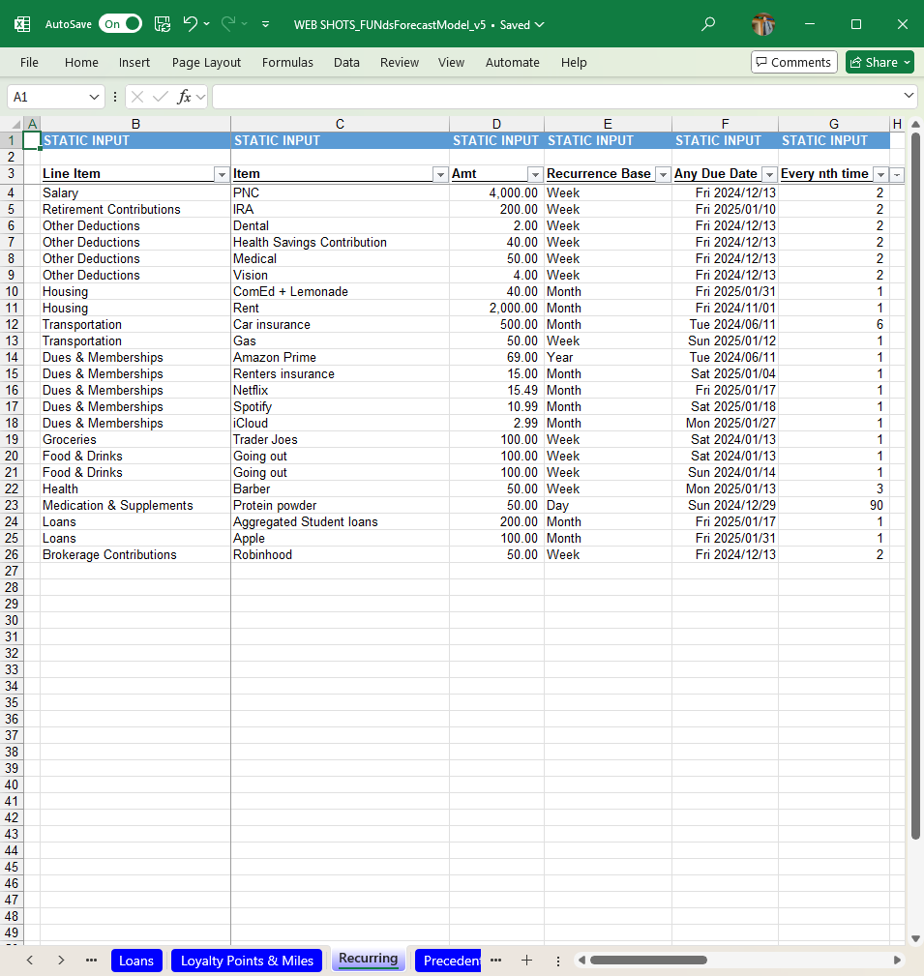Viewport: 924px width, 976px height.
Task: Click the Share button
Action: coord(879,62)
